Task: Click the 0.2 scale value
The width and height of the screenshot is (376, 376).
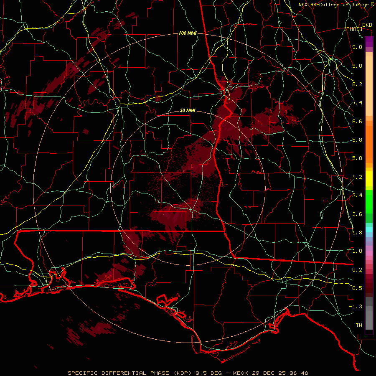Action: pyautogui.click(x=357, y=270)
